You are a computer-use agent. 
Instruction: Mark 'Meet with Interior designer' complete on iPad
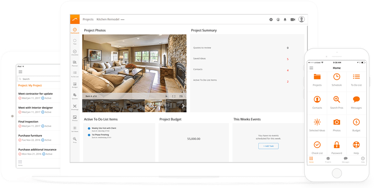click(20, 112)
